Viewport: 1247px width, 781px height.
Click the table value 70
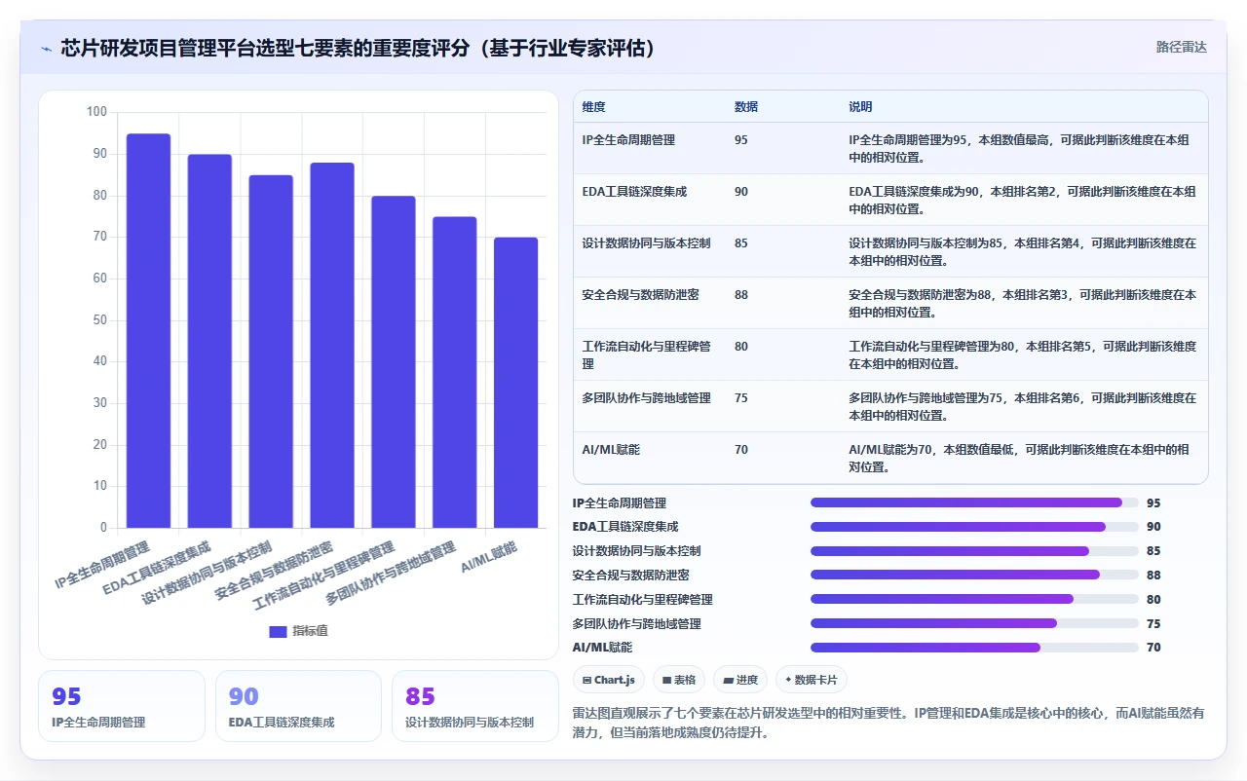coord(741,450)
